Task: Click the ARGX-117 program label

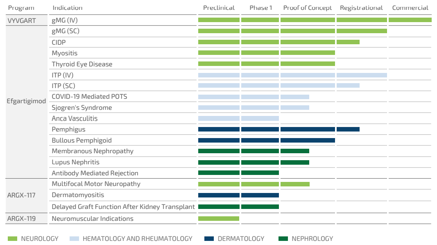Action: coord(21,195)
